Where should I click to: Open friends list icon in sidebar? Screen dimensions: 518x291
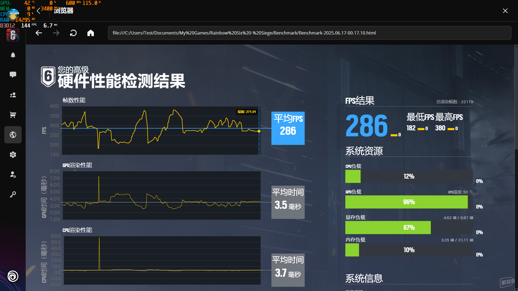[x=13, y=95]
